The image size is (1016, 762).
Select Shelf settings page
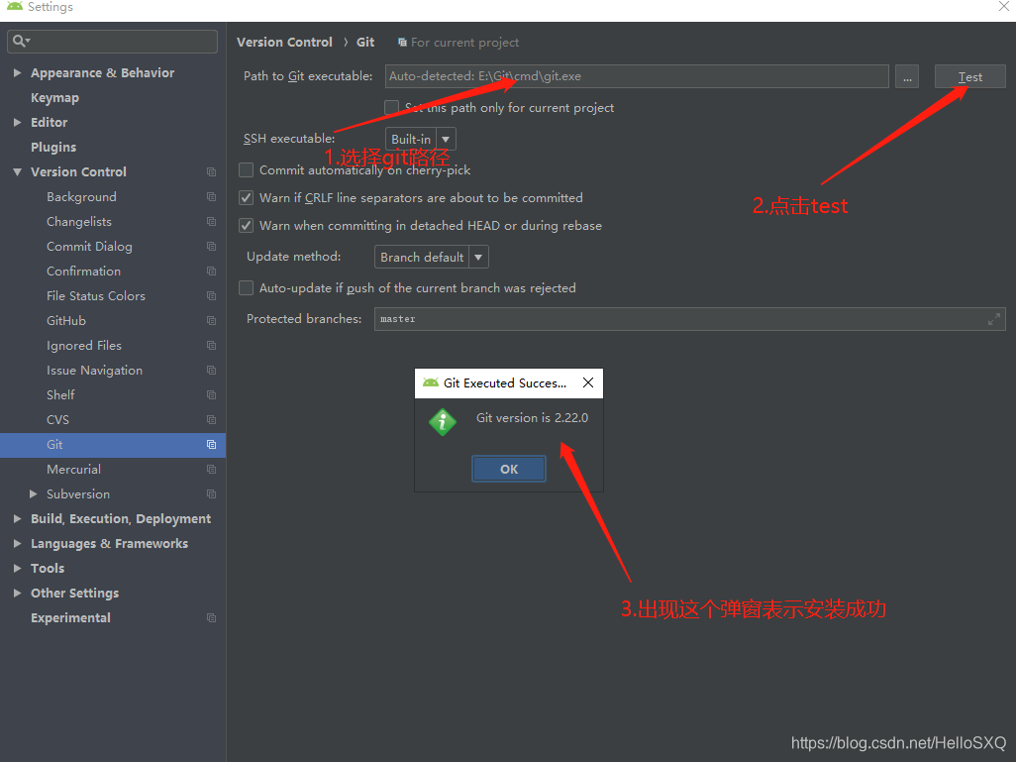(61, 395)
